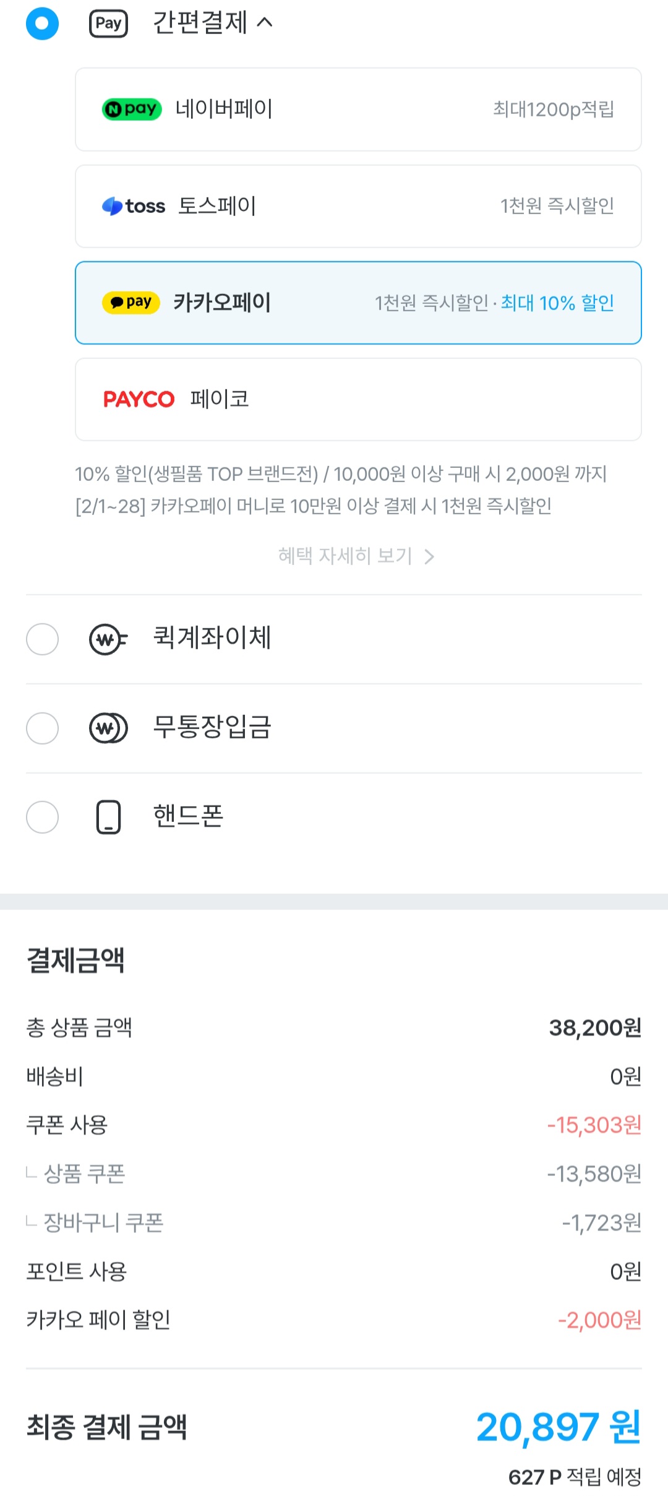Open the 혜택 자세히 보기 arrow
This screenshot has height=1496, width=668.
[x=429, y=557]
